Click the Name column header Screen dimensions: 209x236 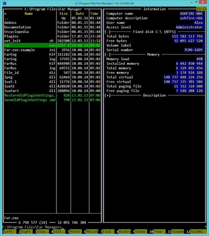pos(29,14)
